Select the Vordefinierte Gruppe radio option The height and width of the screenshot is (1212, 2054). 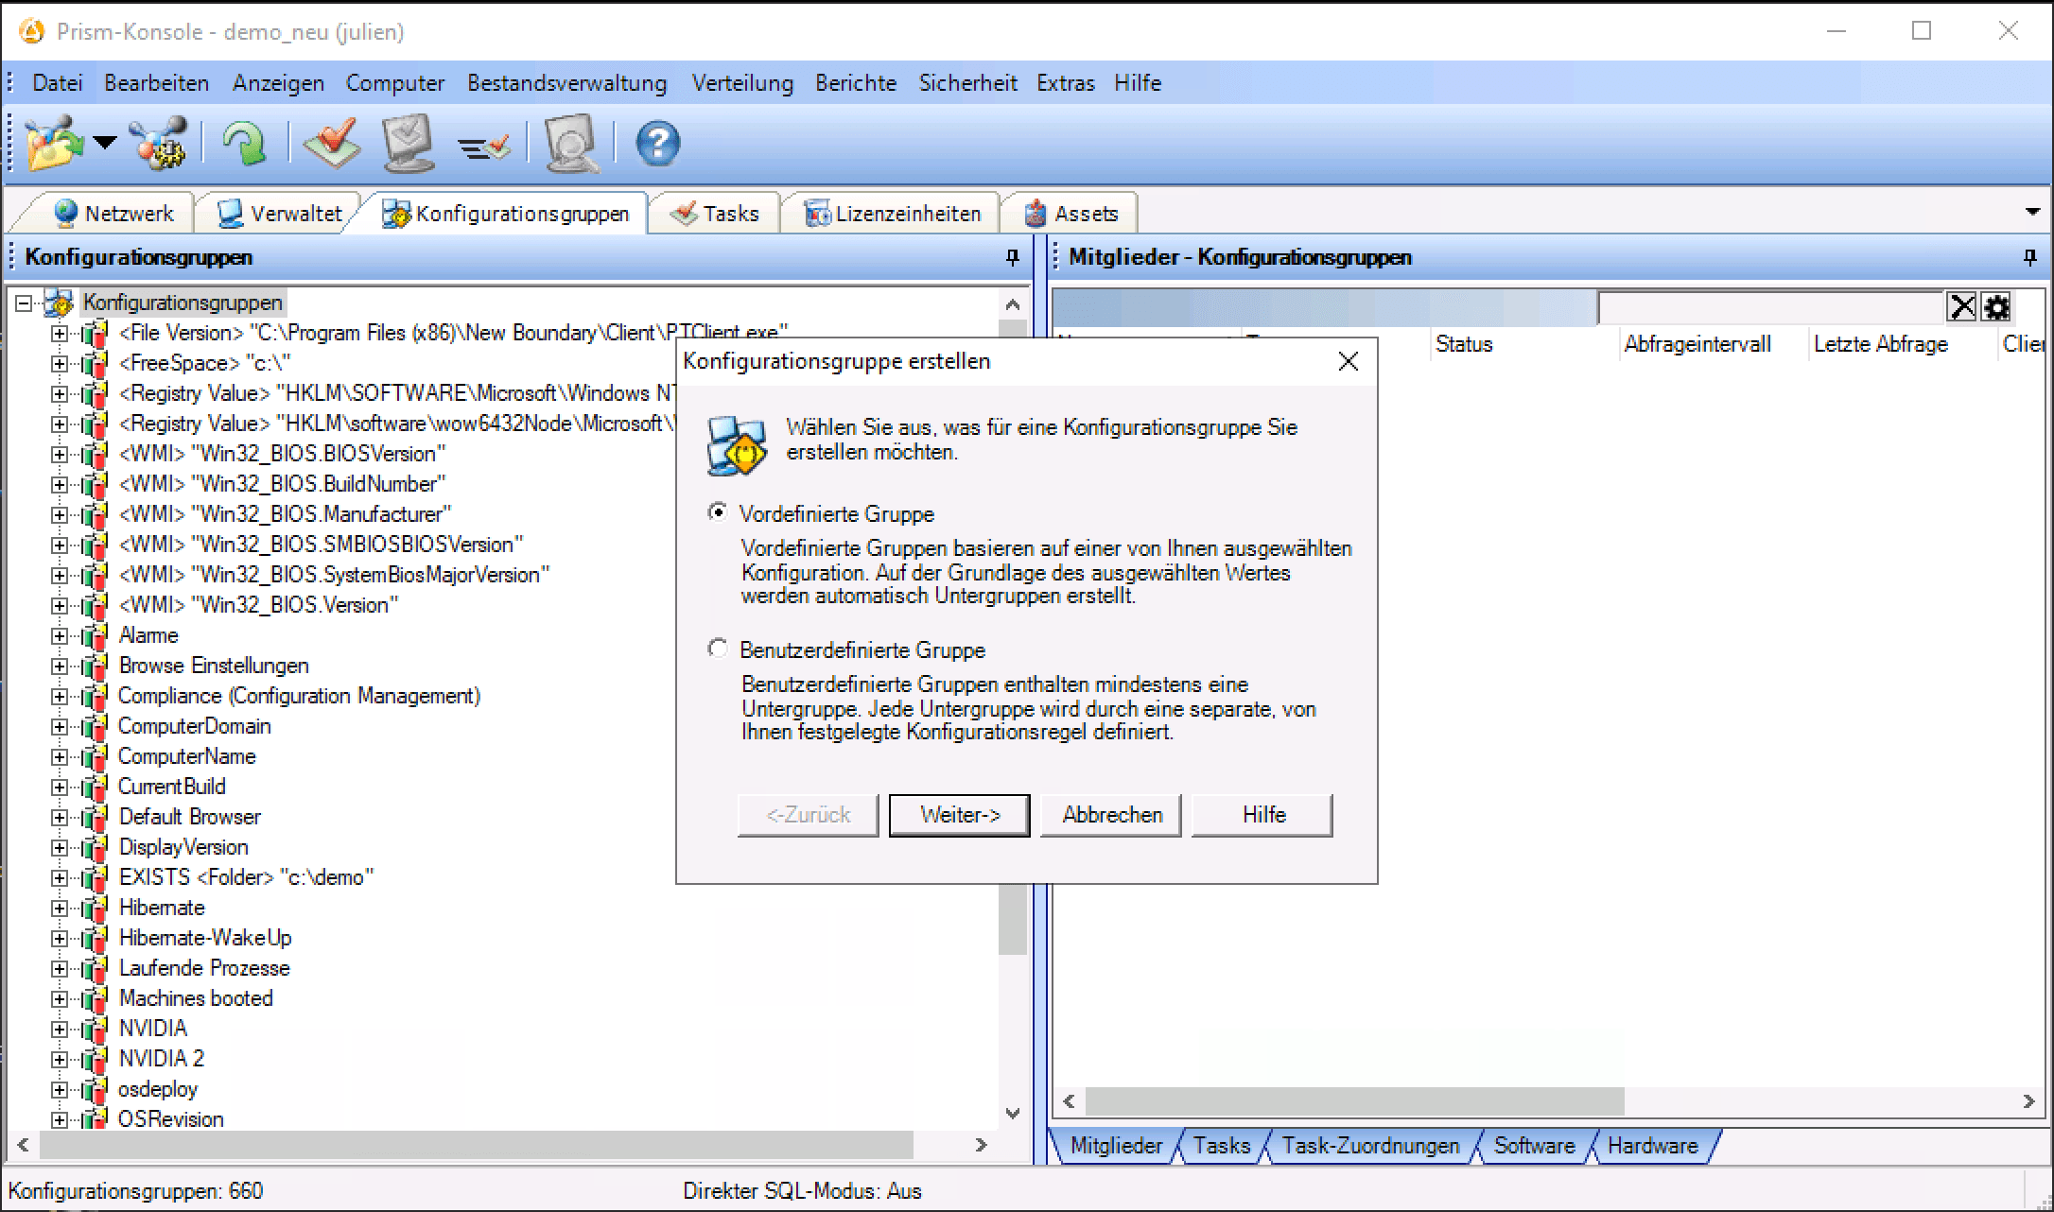pos(719,512)
